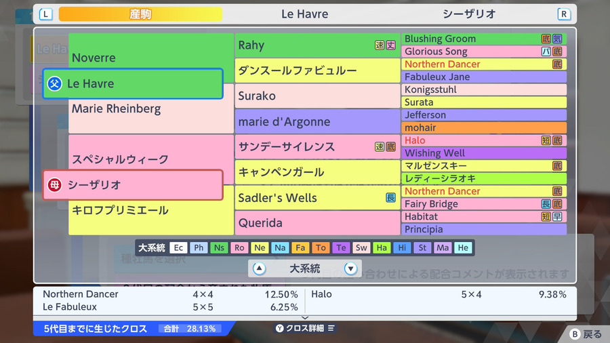Click the 底 icon on the Halo row
Image resolution: width=610 pixels, height=343 pixels.
point(558,140)
